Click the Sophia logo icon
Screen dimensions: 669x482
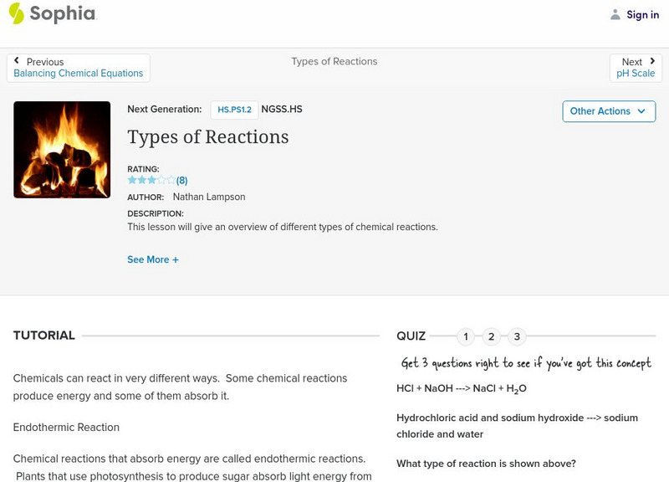click(17, 13)
